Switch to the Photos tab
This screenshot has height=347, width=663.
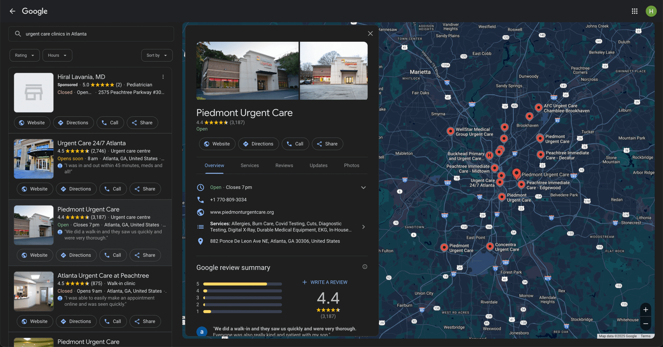[x=351, y=165]
